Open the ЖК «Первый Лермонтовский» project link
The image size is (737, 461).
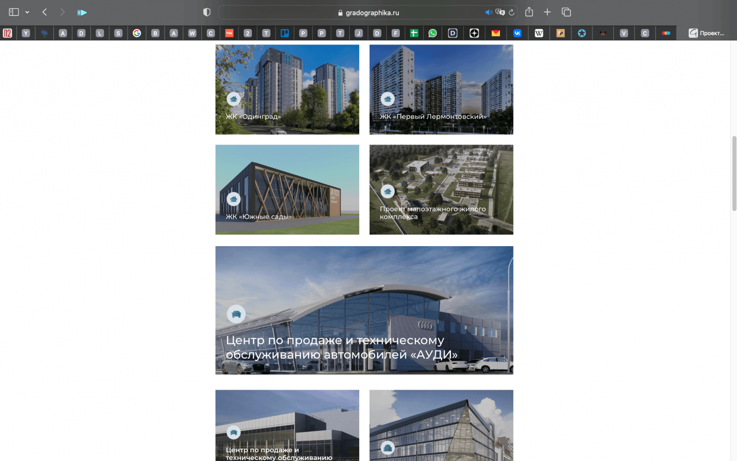433,116
